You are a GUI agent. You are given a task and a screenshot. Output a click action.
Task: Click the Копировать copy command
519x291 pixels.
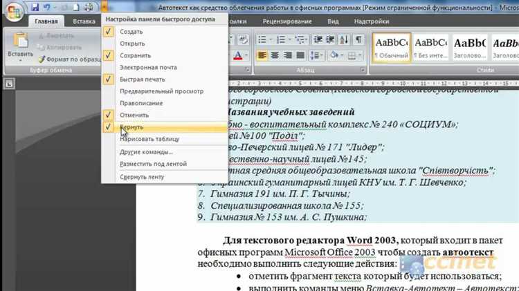pos(60,47)
